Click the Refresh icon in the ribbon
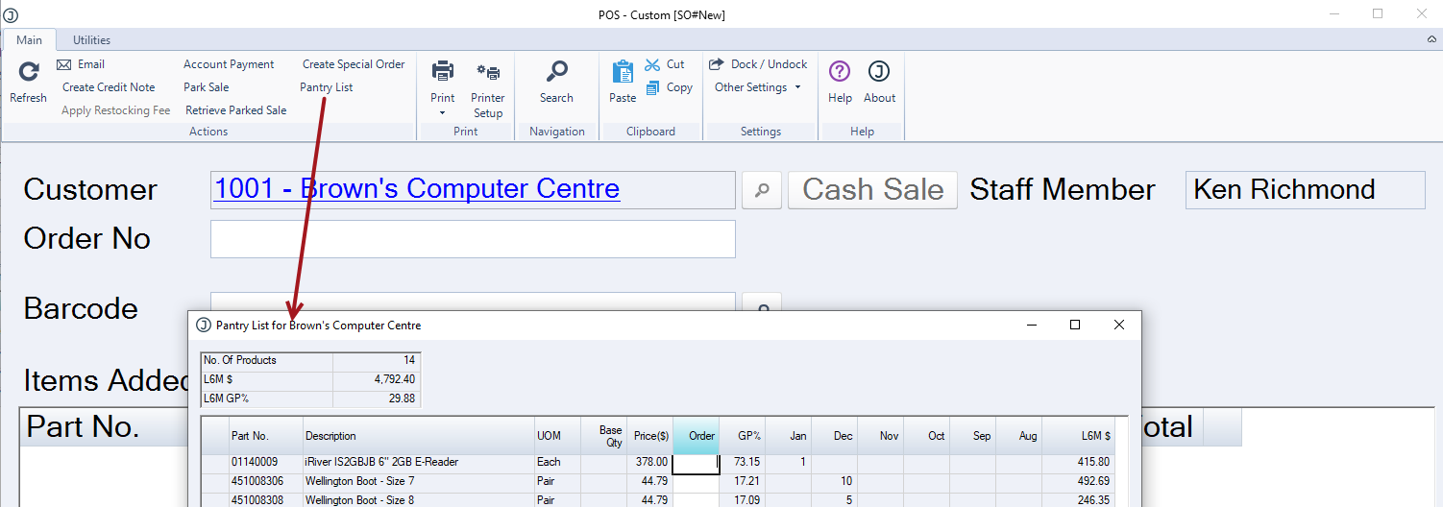The image size is (1443, 507). tap(29, 71)
